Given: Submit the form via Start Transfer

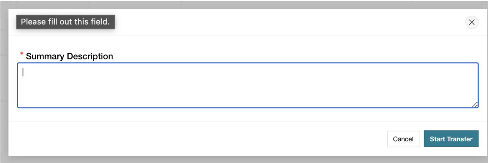Looking at the screenshot, I should click(x=451, y=139).
